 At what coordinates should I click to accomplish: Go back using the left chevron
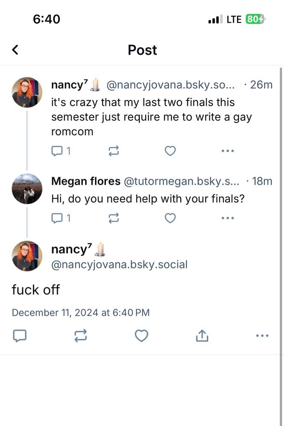[15, 50]
